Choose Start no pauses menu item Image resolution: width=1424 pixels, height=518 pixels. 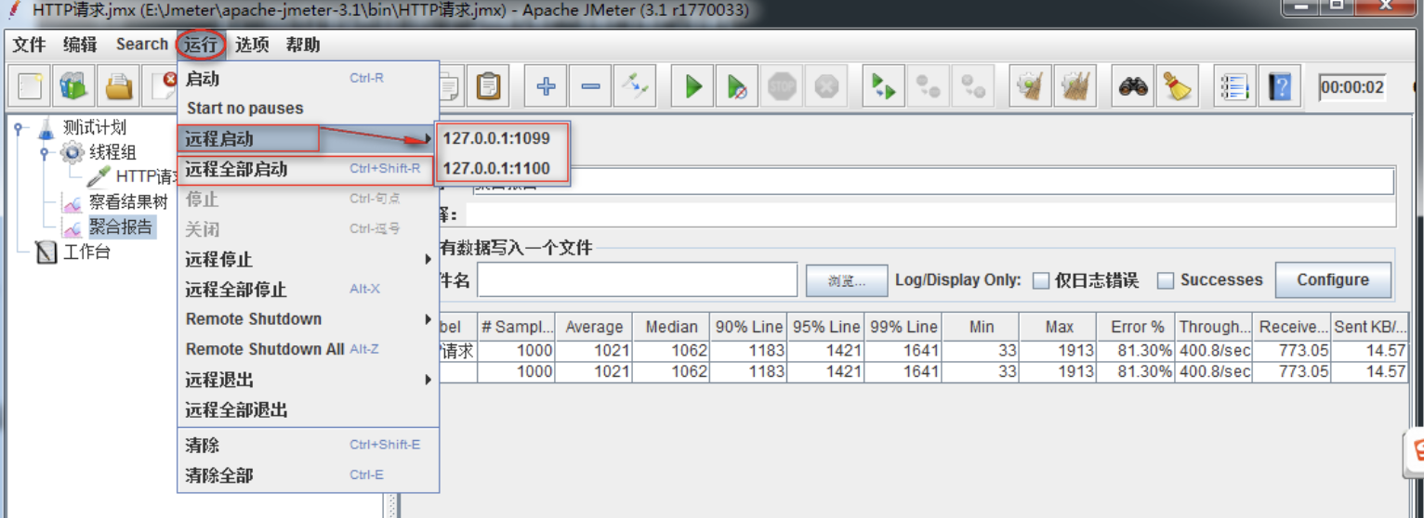coord(308,109)
